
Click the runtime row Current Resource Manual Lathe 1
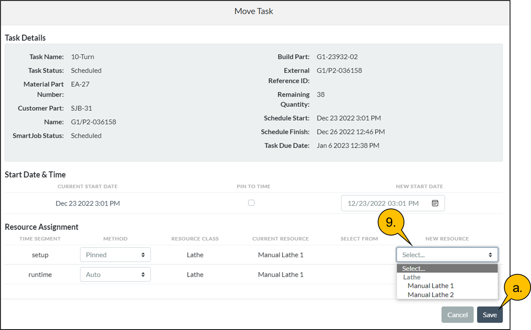(x=280, y=275)
